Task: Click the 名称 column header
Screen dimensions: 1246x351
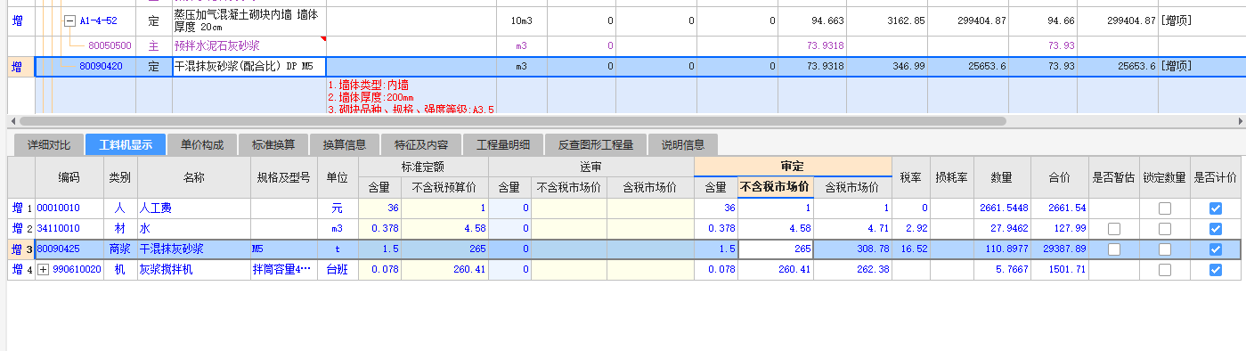Action: (x=194, y=177)
